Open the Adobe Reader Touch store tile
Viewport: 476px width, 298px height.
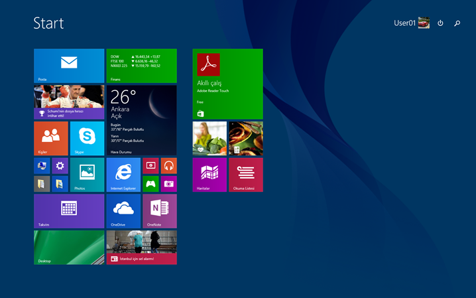[227, 84]
